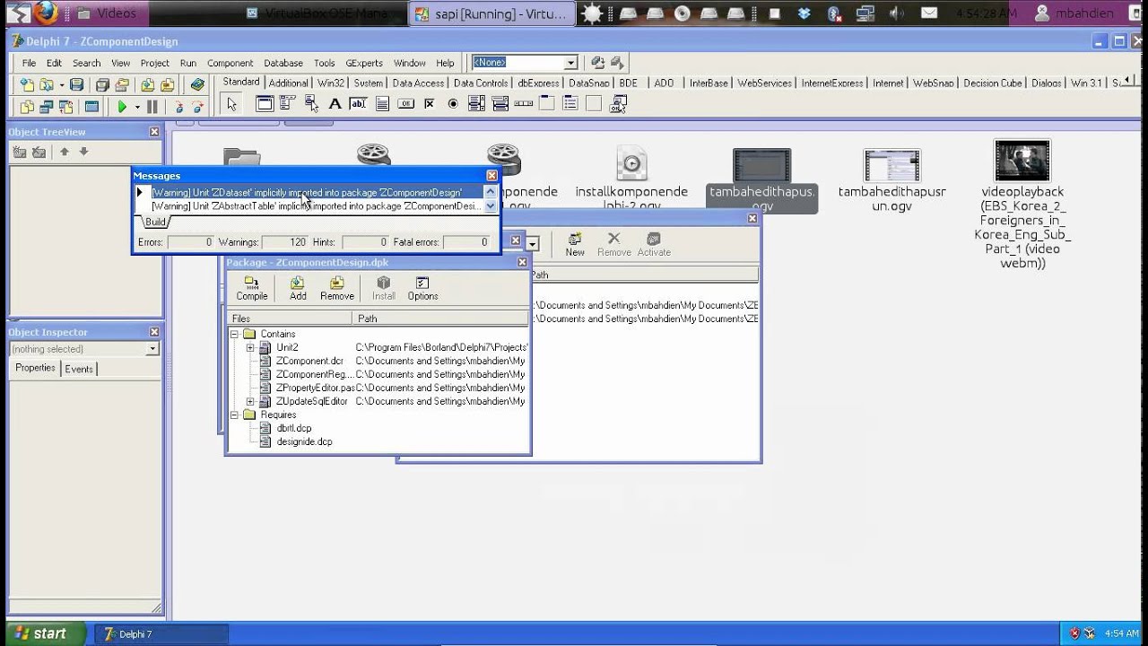The image size is (1148, 646).
Task: Select designide.dcp under Requires
Action: pyautogui.click(x=304, y=441)
